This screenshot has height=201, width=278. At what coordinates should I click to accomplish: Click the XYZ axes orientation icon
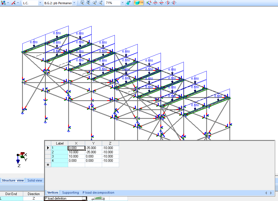point(149,3)
